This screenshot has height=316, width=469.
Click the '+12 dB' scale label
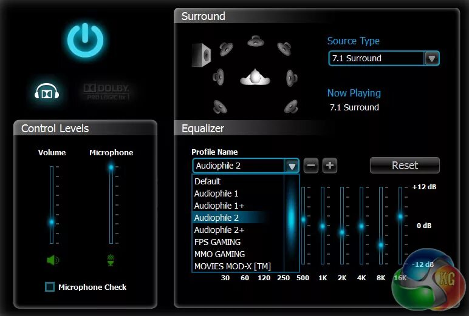(424, 187)
